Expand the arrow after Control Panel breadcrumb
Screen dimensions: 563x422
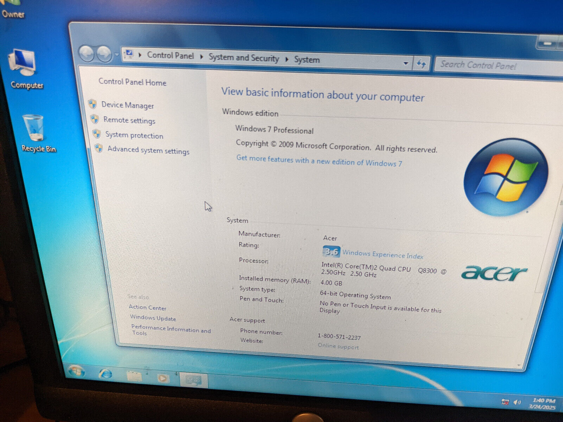click(202, 57)
